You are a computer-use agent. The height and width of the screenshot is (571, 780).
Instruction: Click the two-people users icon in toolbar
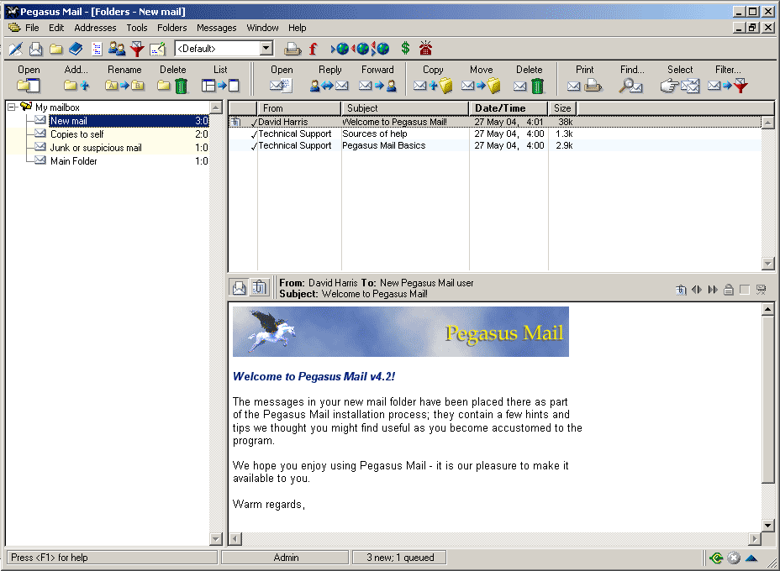tap(117, 49)
